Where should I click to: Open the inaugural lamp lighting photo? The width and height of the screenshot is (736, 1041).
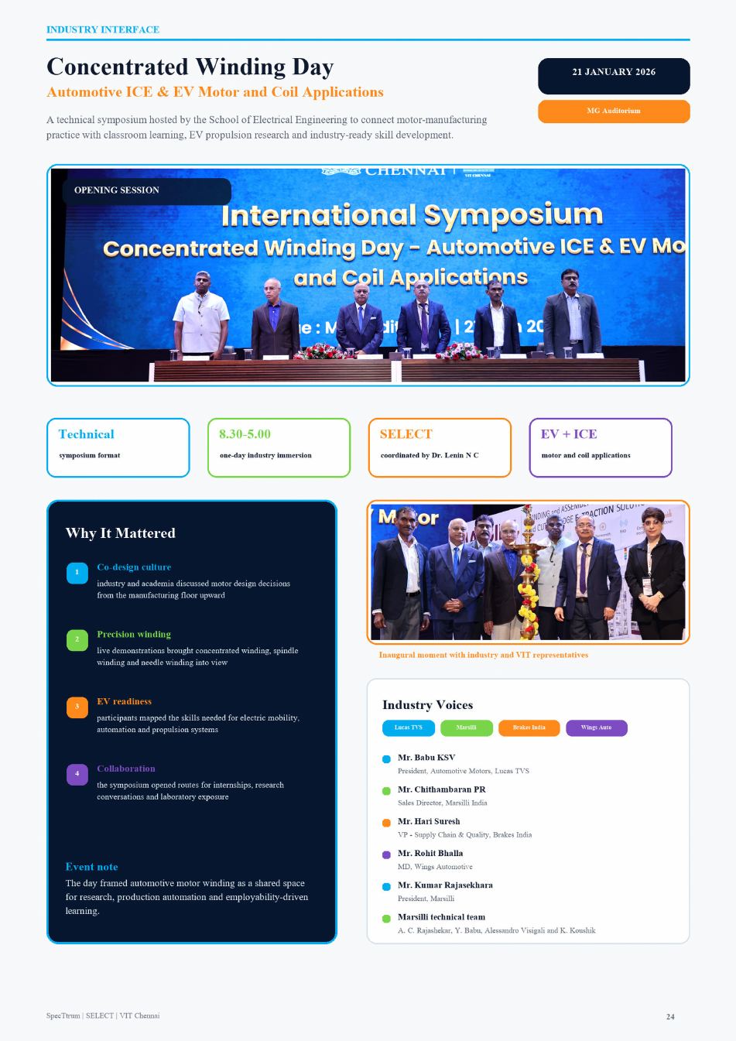pyautogui.click(x=528, y=572)
